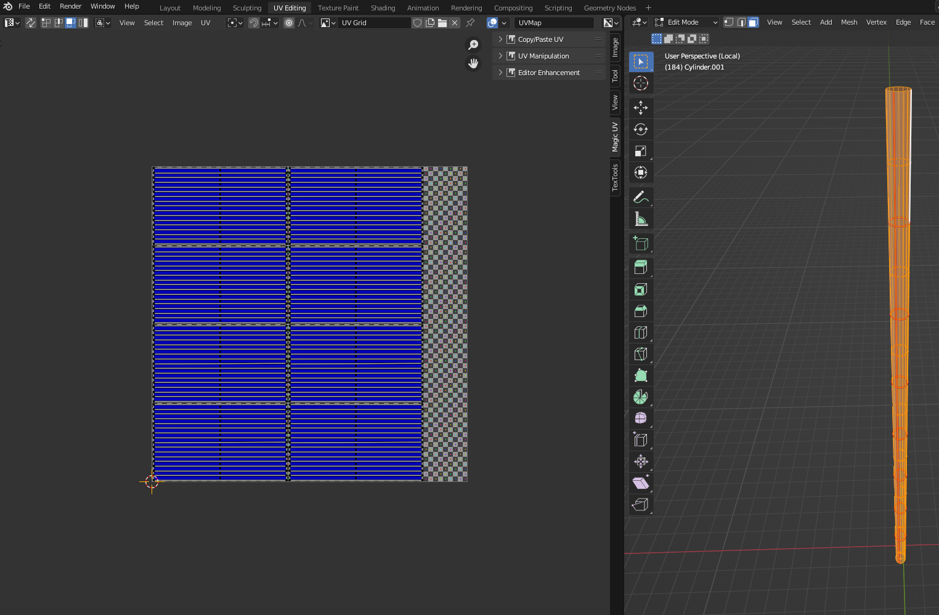Open the UV pivot point dropdown

click(235, 23)
